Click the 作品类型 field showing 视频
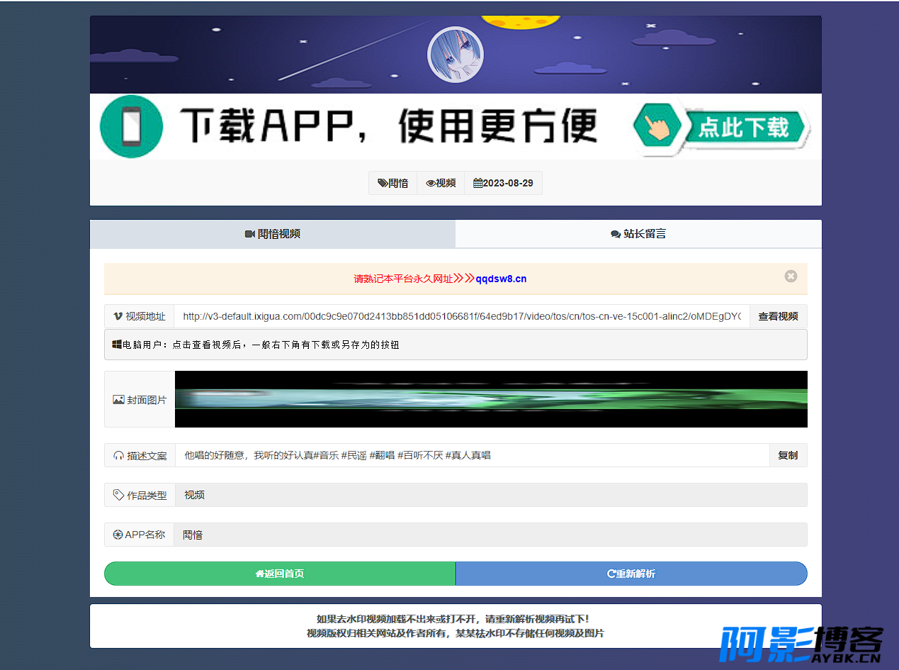Image resolution: width=899 pixels, height=670 pixels. coord(491,495)
